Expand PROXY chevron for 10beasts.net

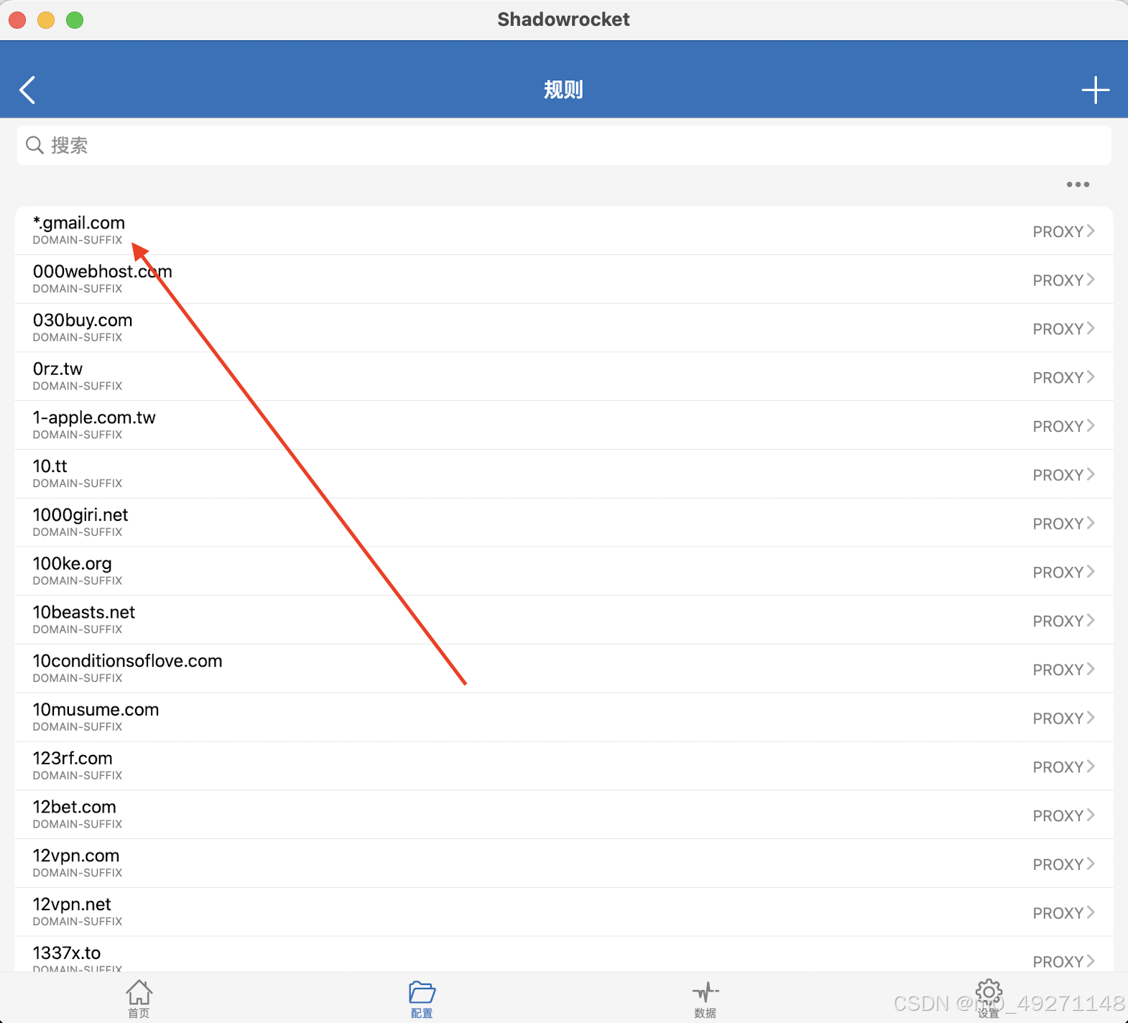pos(1091,620)
